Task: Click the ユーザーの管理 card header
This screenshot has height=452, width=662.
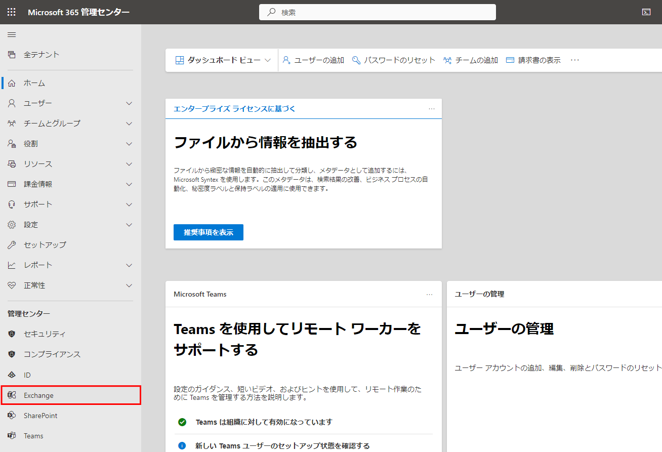Action: point(479,294)
